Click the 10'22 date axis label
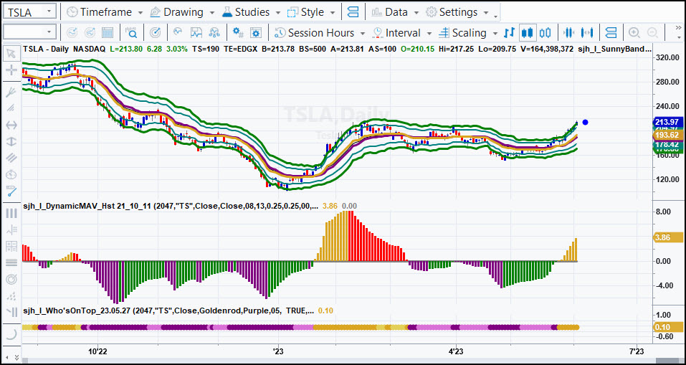Viewport: 686px width, 365px height. point(98,351)
